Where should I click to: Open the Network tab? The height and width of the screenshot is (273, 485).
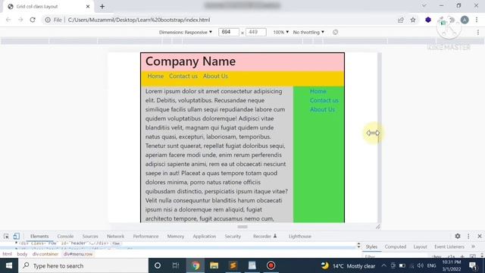coord(115,236)
